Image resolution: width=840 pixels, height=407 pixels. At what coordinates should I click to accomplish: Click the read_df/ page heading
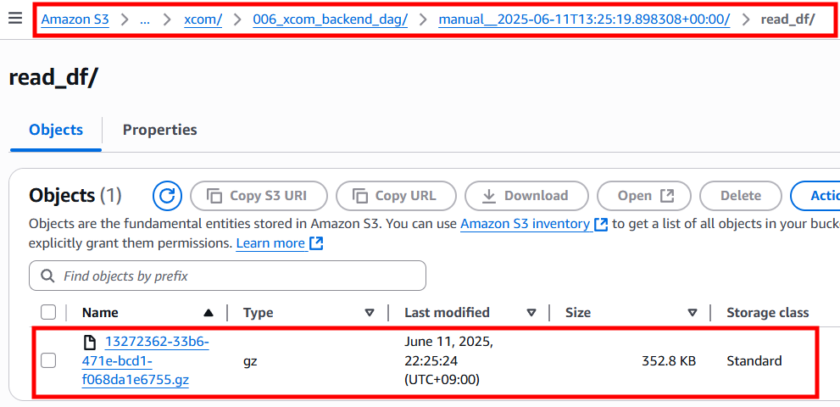tap(53, 78)
